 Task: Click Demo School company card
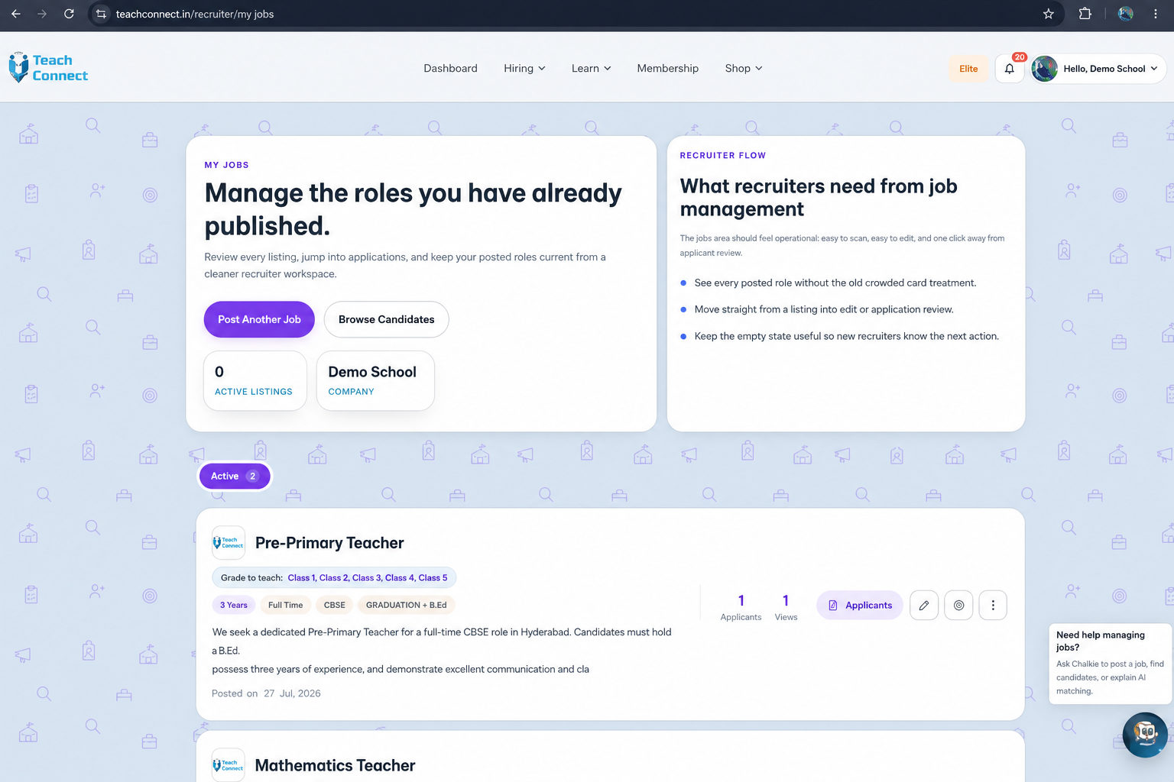pyautogui.click(x=375, y=380)
